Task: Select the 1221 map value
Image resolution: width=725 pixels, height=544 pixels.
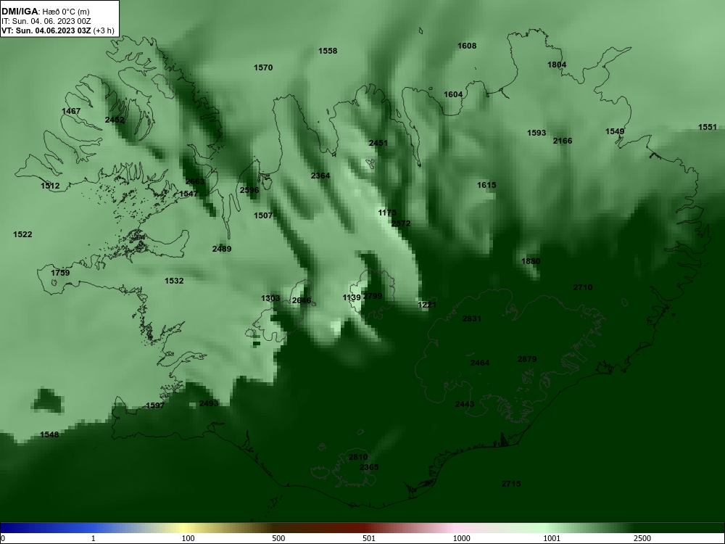Action: pos(427,305)
